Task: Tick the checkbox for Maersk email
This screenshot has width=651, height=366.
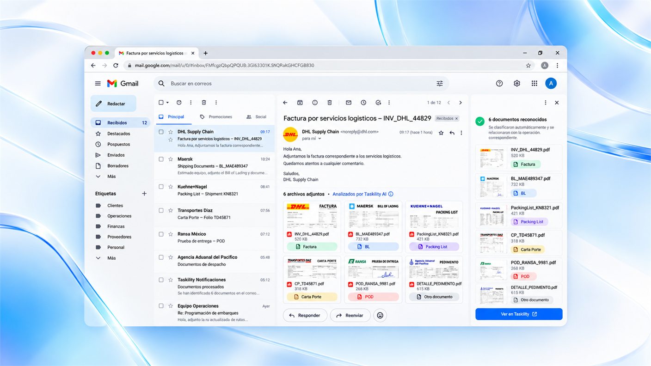Action: point(161,159)
